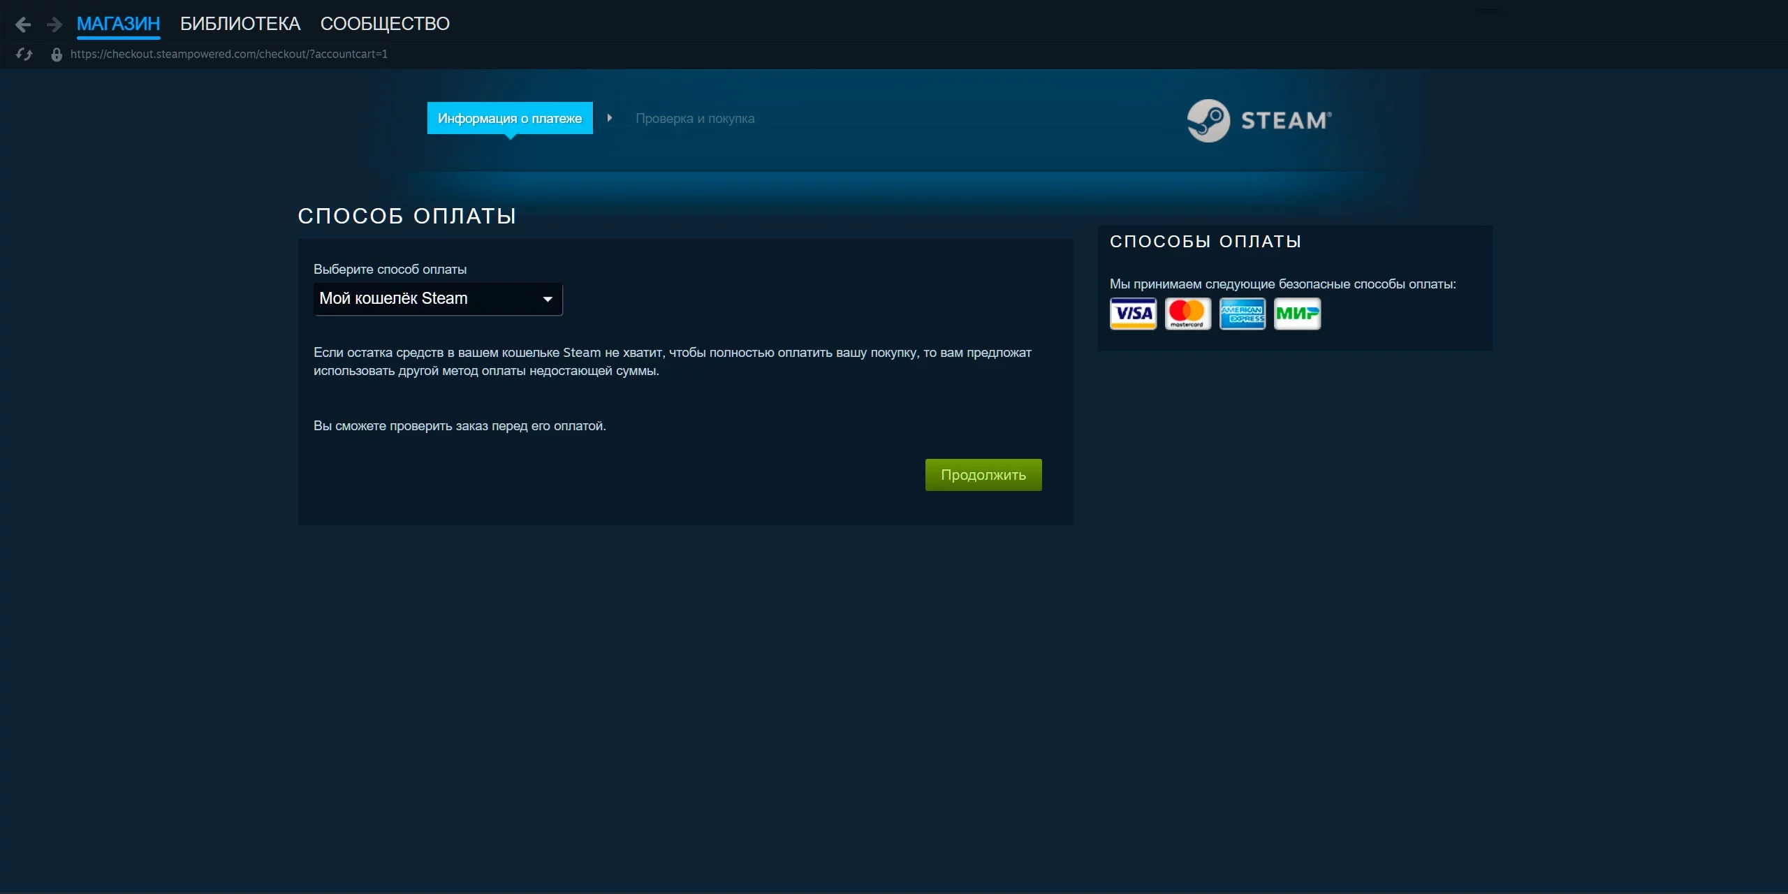Click the dropdown arrow beside Мой кошелёк Steam
Screen dimensions: 1788x894
point(548,299)
